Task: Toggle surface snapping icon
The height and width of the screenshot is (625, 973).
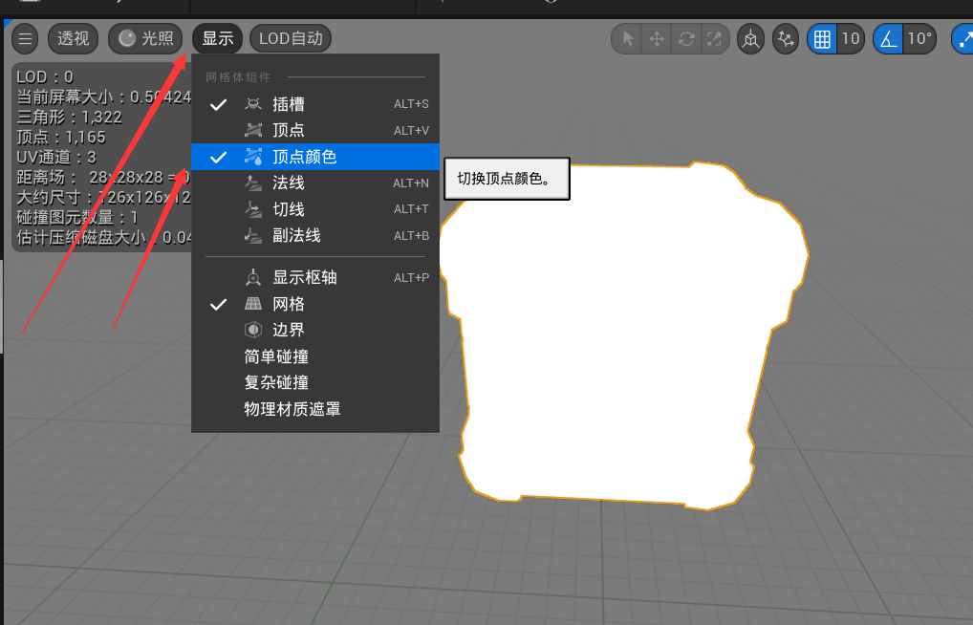Action: pos(786,39)
